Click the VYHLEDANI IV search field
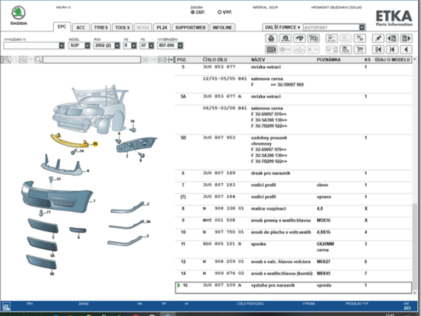The image size is (421, 316). [31, 46]
